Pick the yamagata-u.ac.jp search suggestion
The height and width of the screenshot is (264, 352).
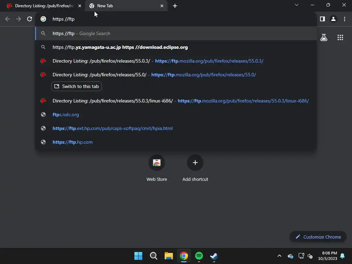(176, 47)
